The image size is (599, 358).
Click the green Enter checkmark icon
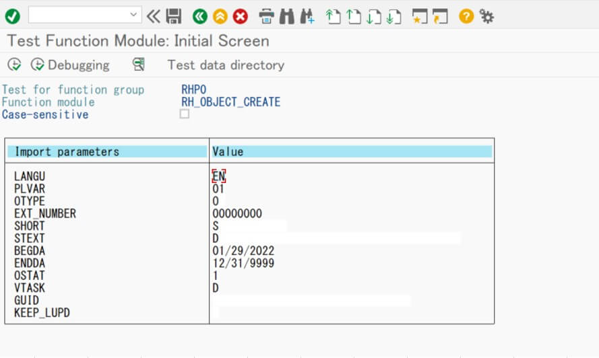[13, 16]
